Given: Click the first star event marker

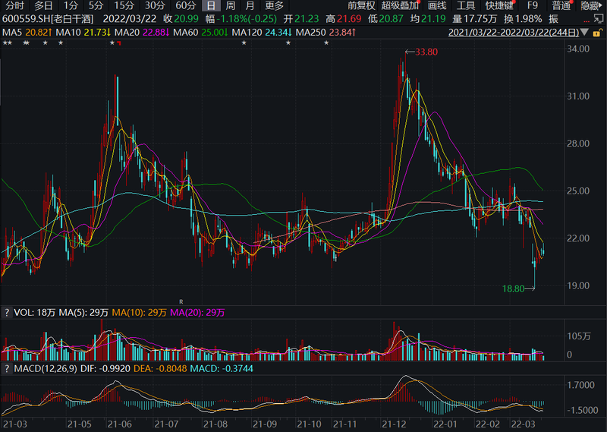Looking at the screenshot, I should 5,43.
